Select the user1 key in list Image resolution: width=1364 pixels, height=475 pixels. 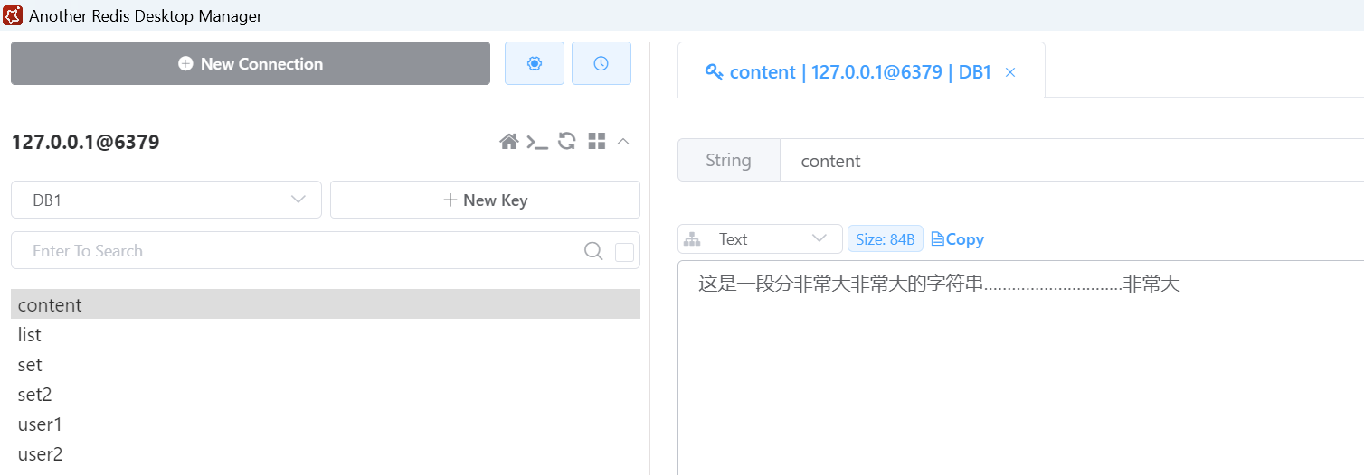pyautogui.click(x=41, y=424)
